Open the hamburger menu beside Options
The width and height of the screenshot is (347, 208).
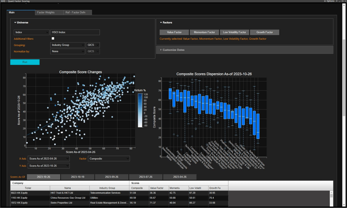pyautogui.click(x=325, y=1)
